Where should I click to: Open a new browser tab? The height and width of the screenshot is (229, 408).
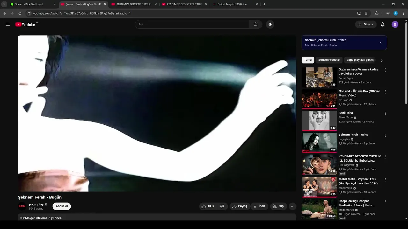click(x=264, y=4)
